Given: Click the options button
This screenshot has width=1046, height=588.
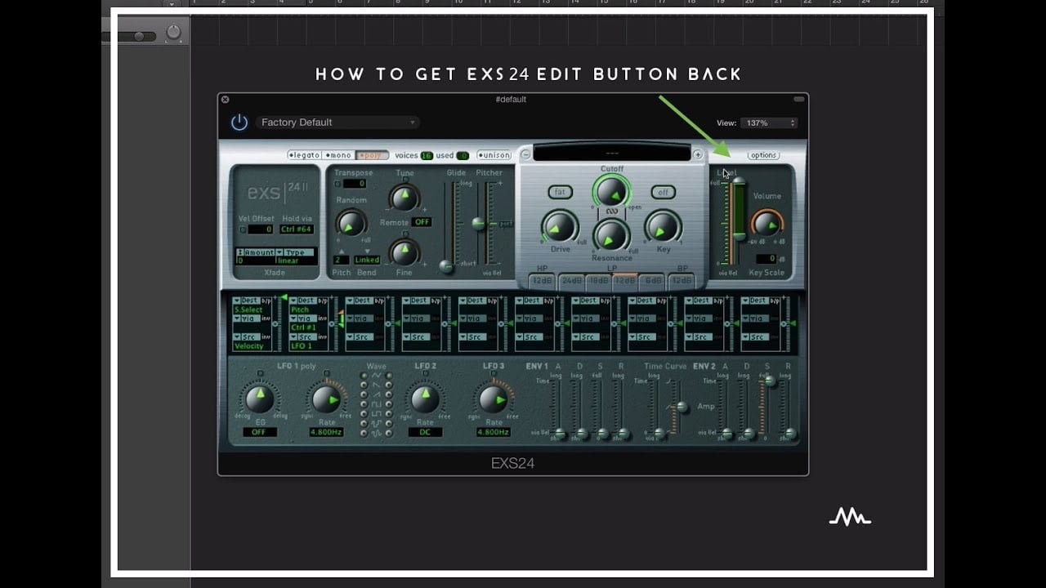Looking at the screenshot, I should pyautogui.click(x=763, y=155).
